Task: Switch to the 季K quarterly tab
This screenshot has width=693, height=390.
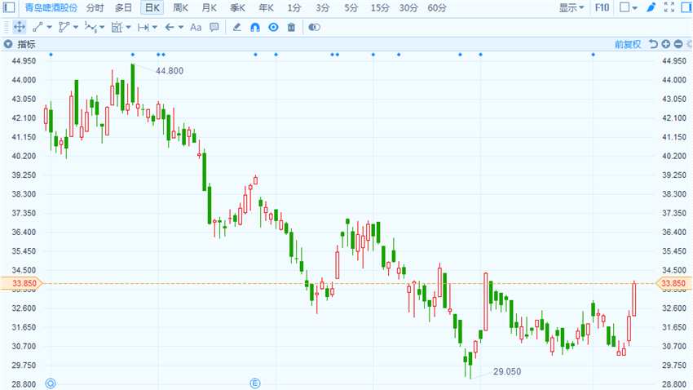Action: 237,8
